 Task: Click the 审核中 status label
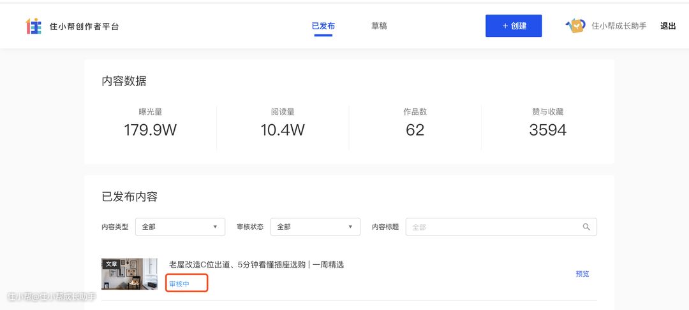point(179,284)
